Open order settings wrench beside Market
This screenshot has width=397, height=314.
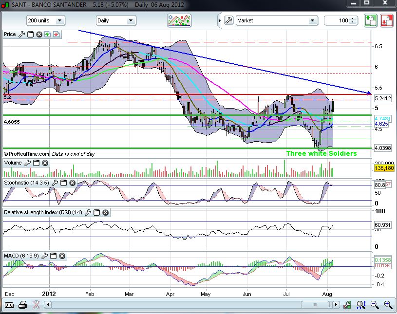(x=228, y=20)
